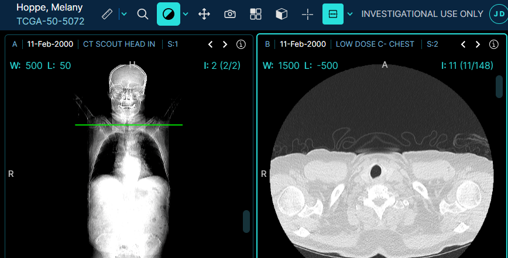Select the magnifier zoom tool

click(x=143, y=14)
